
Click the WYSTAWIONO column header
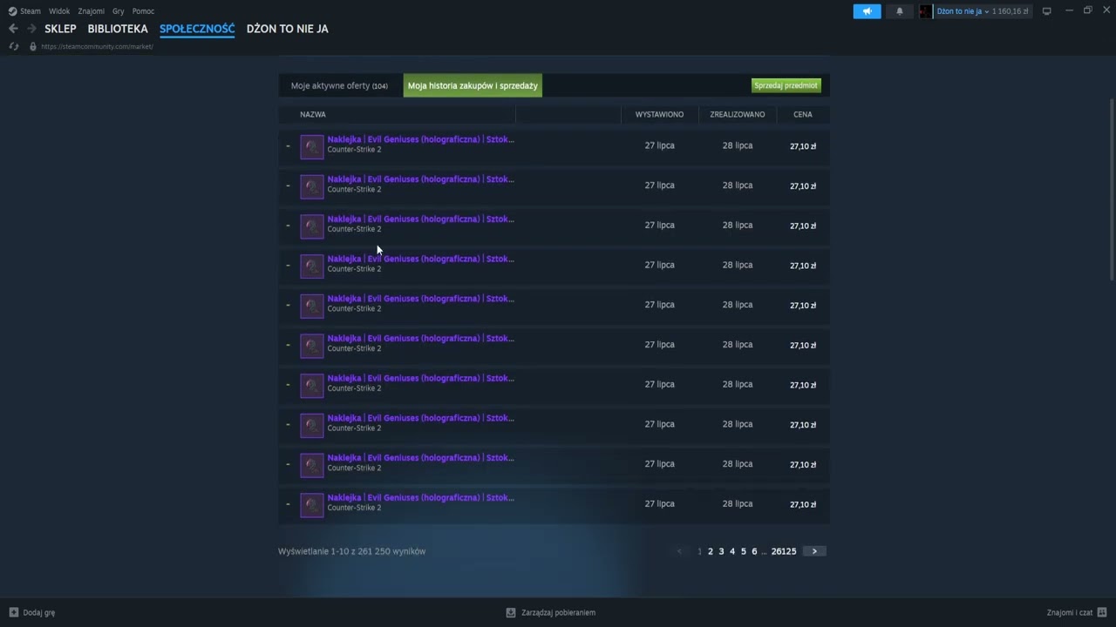[x=659, y=114]
